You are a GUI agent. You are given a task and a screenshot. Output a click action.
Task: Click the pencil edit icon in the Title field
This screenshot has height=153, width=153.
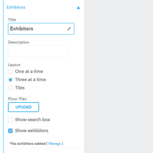click(x=69, y=29)
